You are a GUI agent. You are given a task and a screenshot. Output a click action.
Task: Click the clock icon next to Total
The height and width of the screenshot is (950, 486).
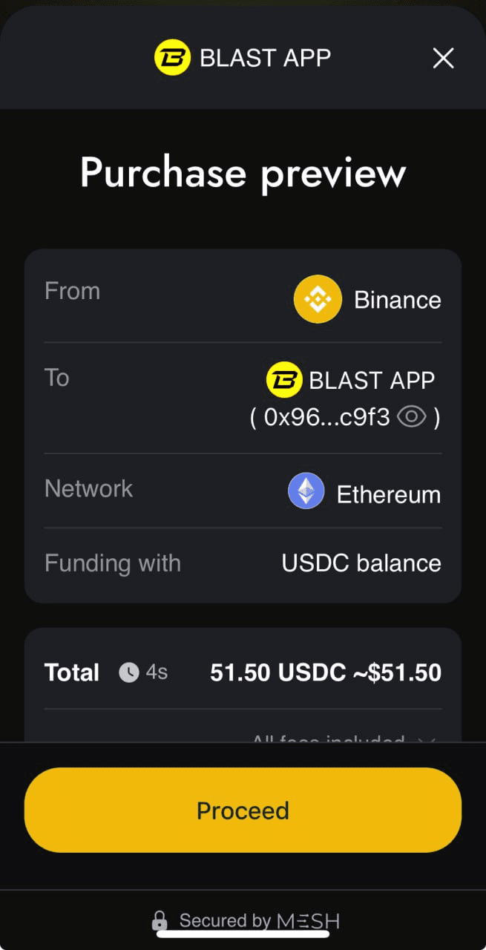point(129,672)
